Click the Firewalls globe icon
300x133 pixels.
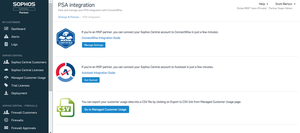click(x=6, y=120)
